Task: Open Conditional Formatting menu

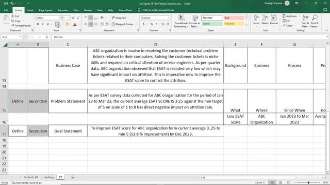Action: click(x=181, y=21)
